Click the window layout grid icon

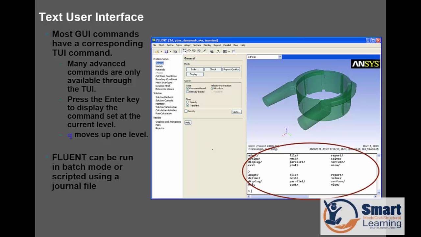point(225,51)
